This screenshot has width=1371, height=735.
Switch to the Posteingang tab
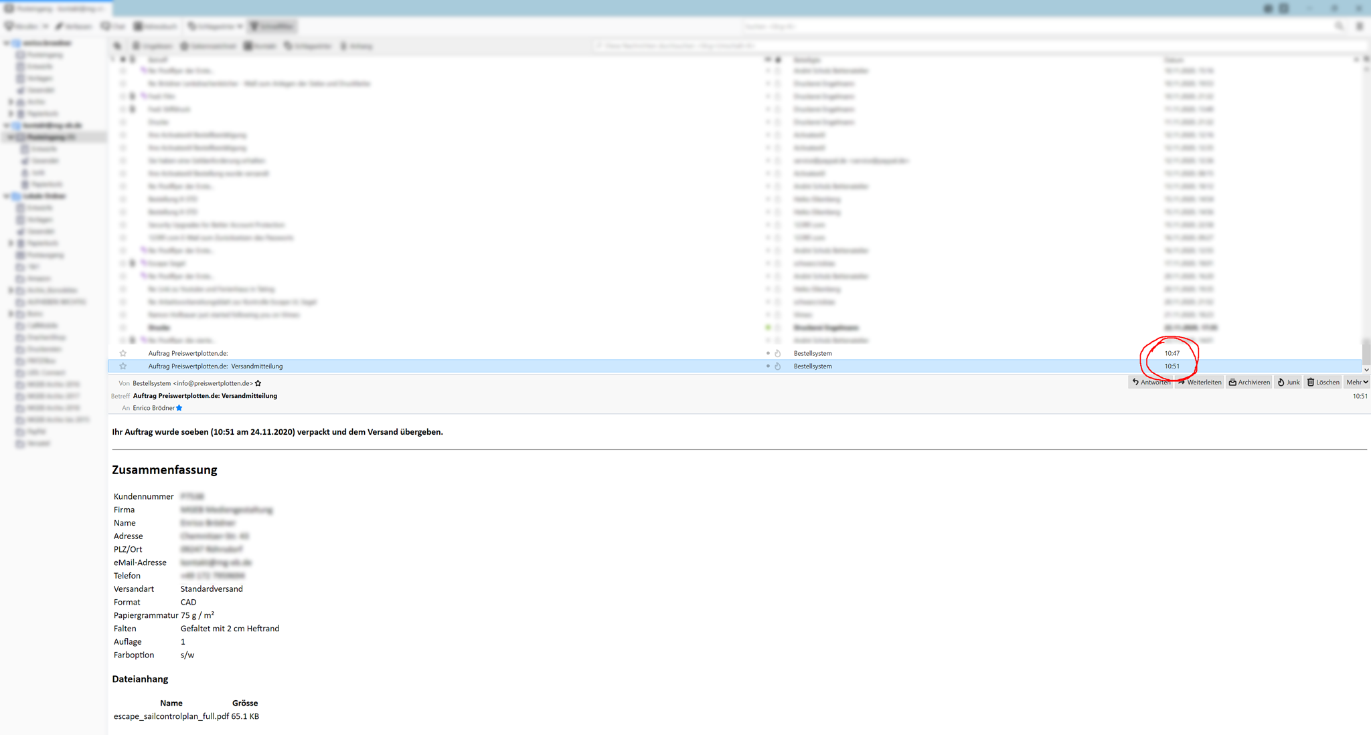point(56,8)
